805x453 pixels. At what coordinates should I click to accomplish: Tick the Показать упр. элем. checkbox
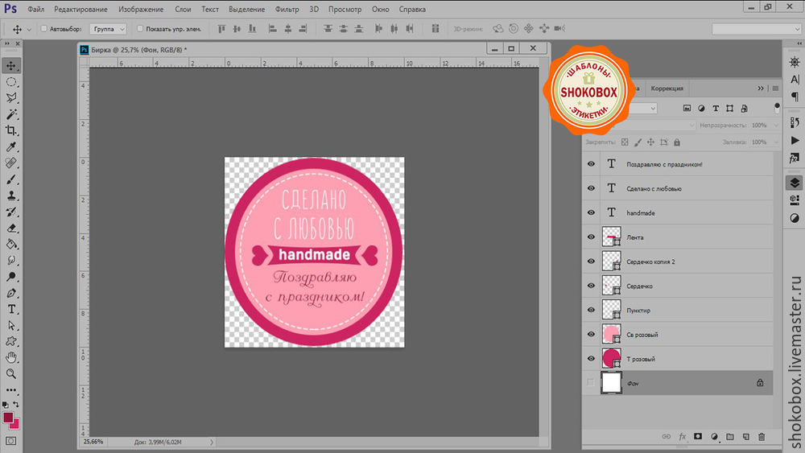coord(140,28)
